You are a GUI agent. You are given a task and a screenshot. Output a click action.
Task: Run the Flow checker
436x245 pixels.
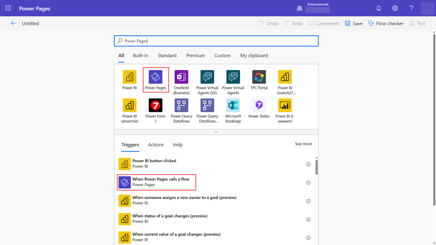(x=386, y=23)
